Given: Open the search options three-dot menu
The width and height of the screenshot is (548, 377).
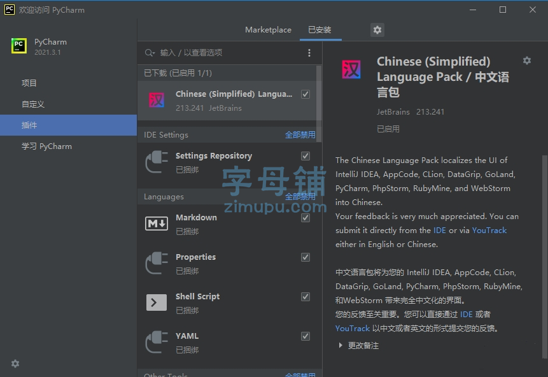Looking at the screenshot, I should (x=309, y=53).
